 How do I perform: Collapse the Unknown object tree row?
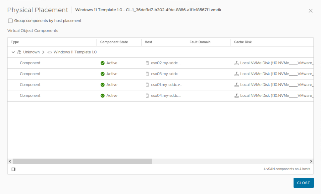pos(13,52)
